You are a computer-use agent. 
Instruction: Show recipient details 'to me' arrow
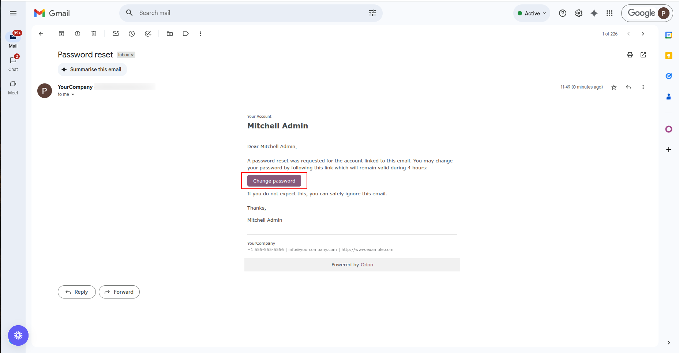[73, 94]
